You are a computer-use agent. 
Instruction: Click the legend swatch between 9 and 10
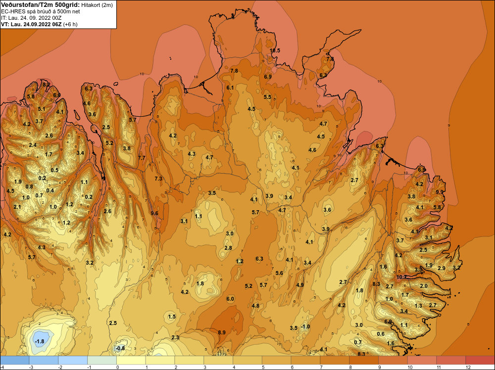point(393,360)
